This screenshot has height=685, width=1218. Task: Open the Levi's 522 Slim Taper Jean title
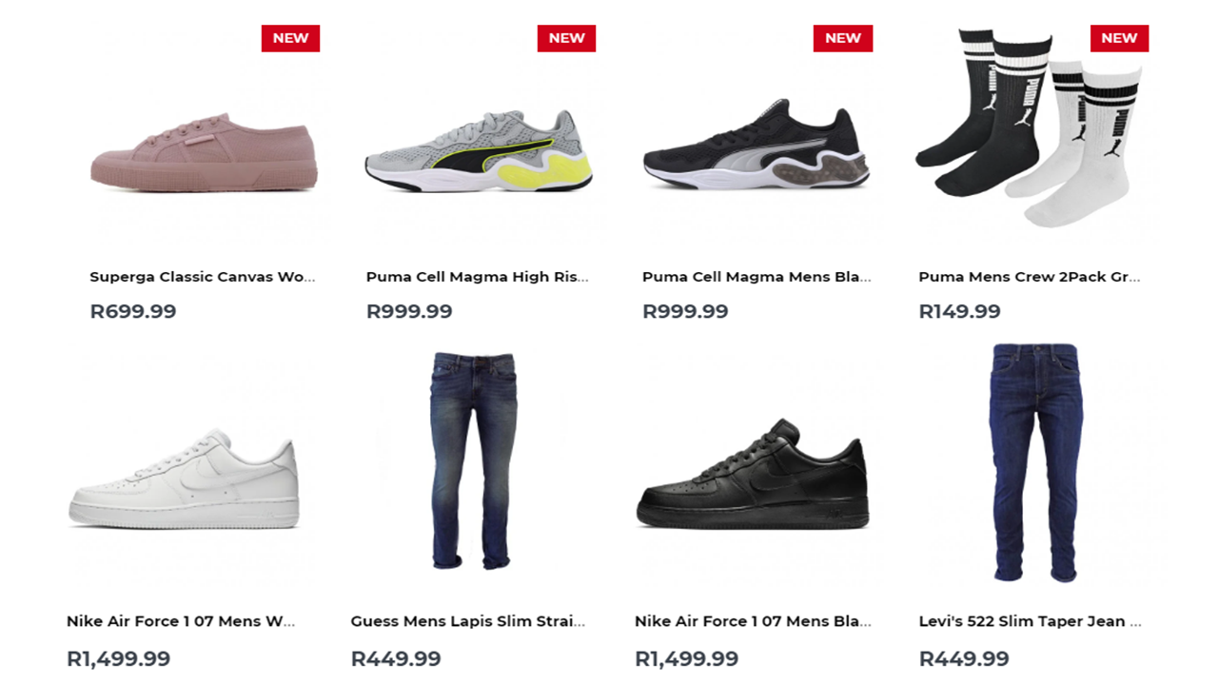[1030, 621]
